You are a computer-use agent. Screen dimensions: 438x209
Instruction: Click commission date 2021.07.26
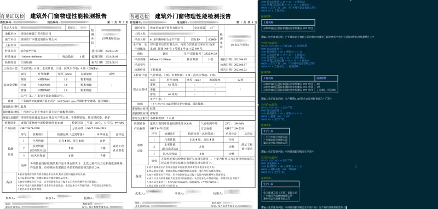click(112, 51)
